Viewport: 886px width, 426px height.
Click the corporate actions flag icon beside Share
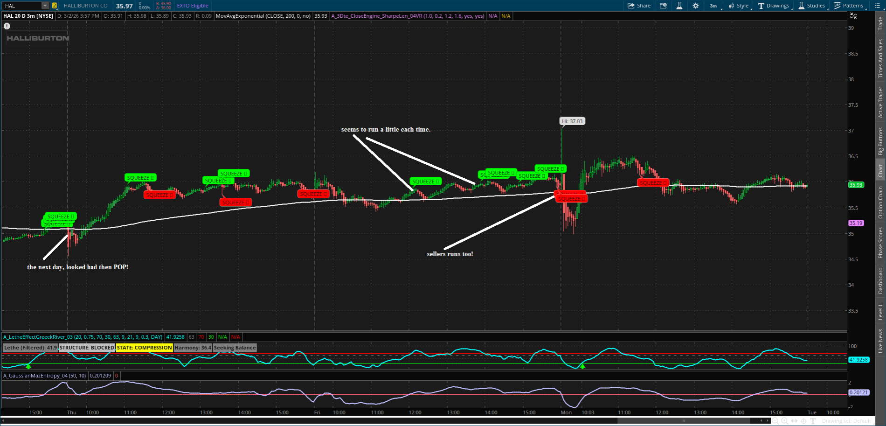pos(663,6)
